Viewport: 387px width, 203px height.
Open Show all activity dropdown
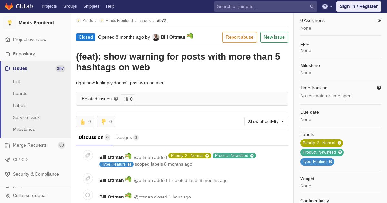266,121
